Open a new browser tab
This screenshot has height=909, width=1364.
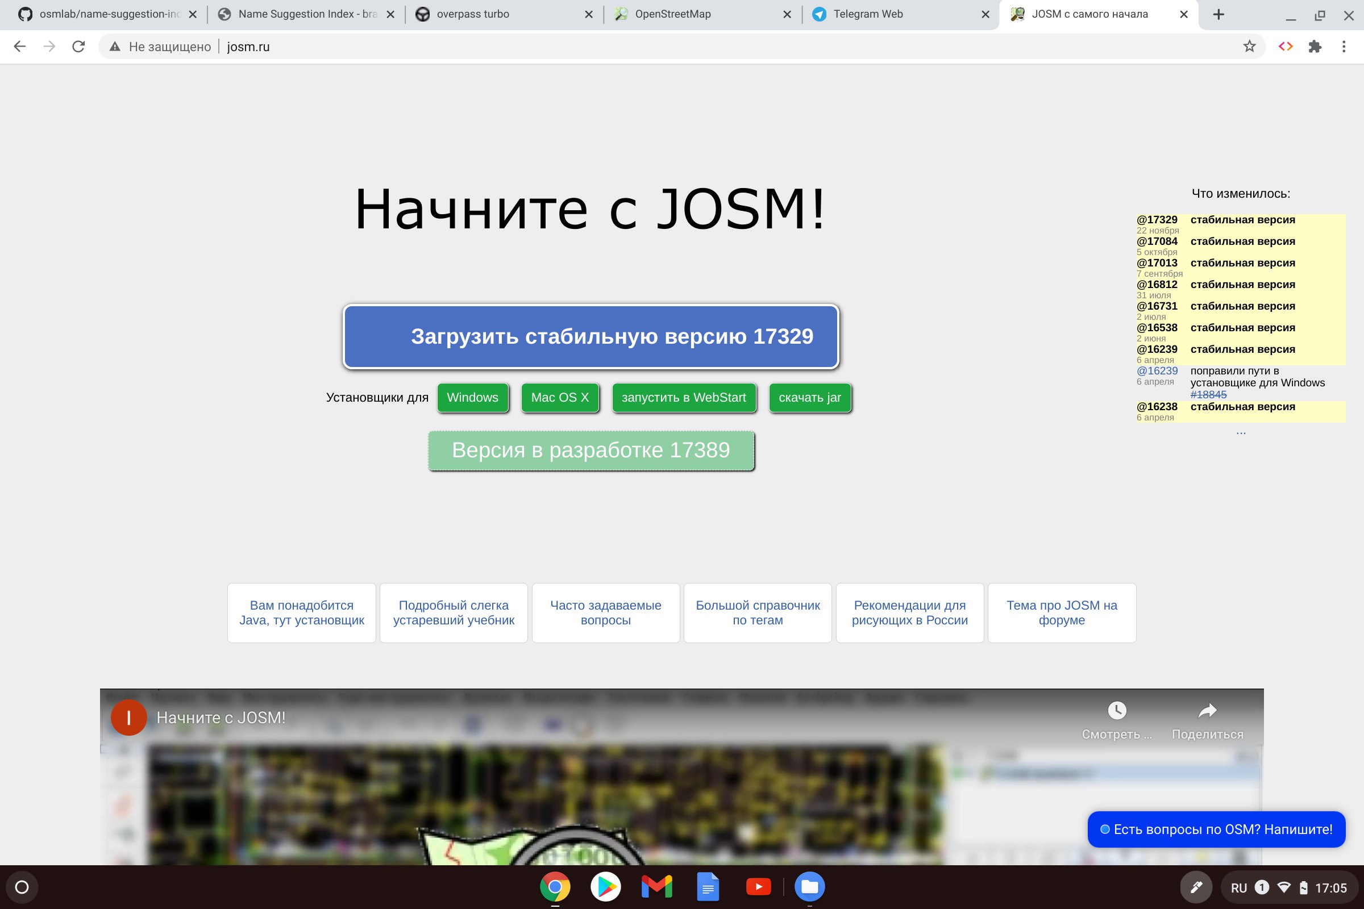[1219, 15]
